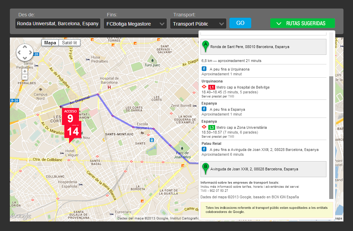Switch map to Satèl·lit view

(69, 43)
